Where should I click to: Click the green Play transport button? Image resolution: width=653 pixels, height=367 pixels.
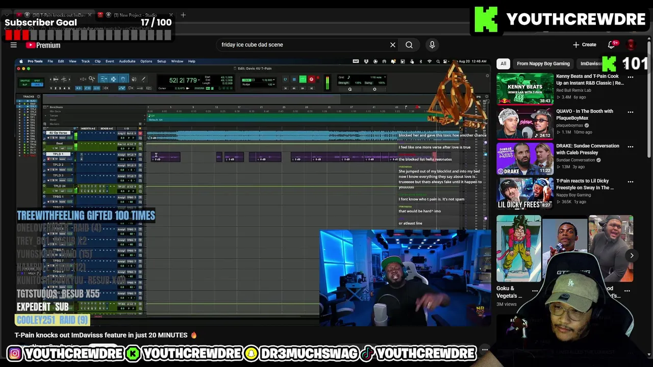(303, 79)
